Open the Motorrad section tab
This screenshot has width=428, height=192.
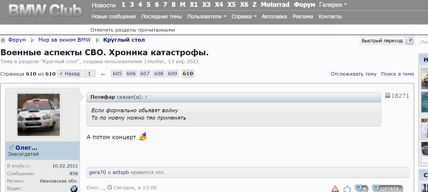(275, 5)
